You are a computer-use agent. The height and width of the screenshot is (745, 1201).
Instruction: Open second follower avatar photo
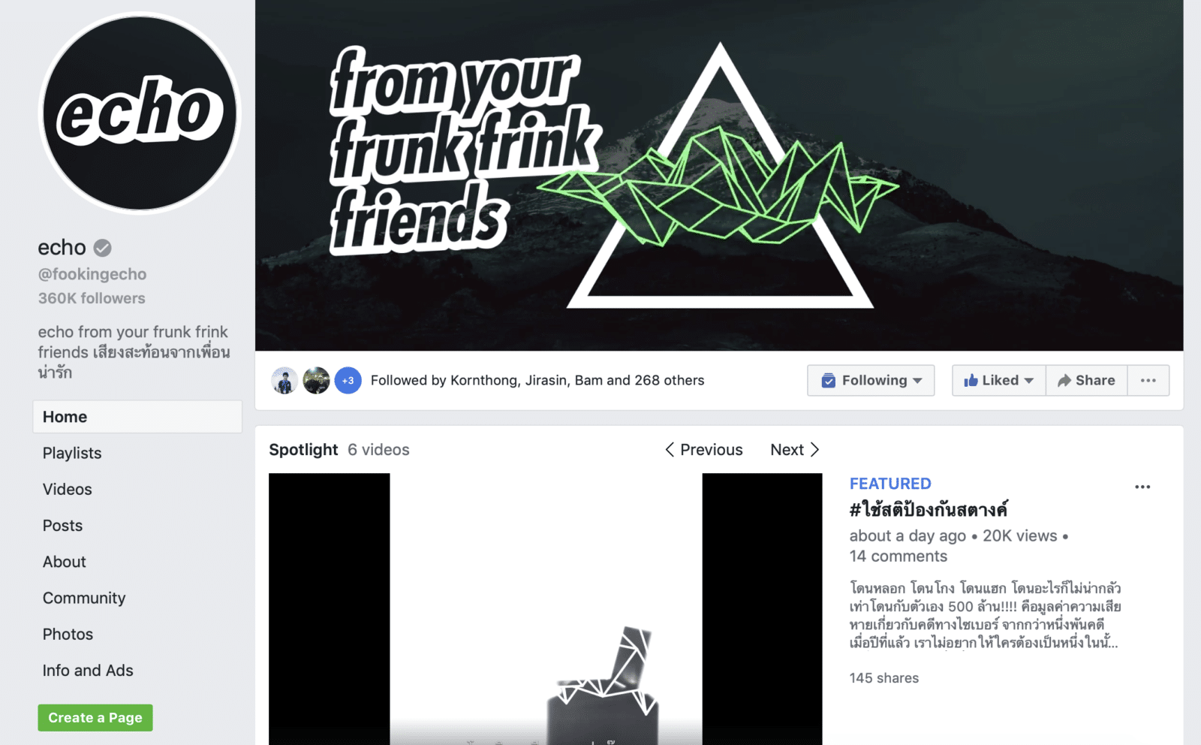(x=316, y=381)
